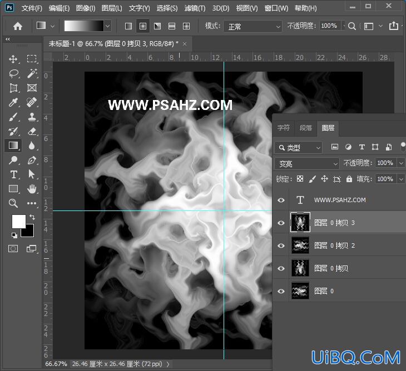The width and height of the screenshot is (406, 371).
Task: Toggle Quick Mask mode
Action: tap(13, 249)
